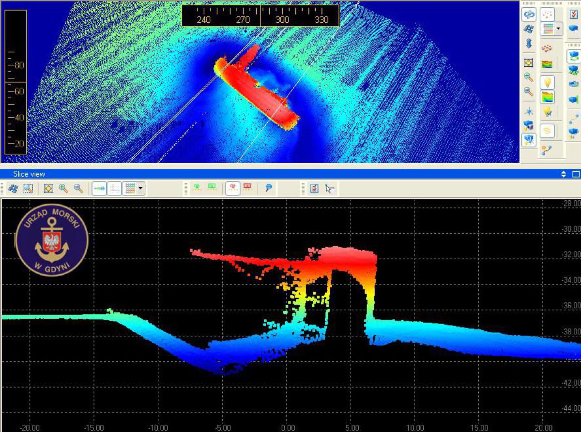The height and width of the screenshot is (432, 581).
Task: Click the rotate view icon in 3D toolbar
Action: click(528, 15)
